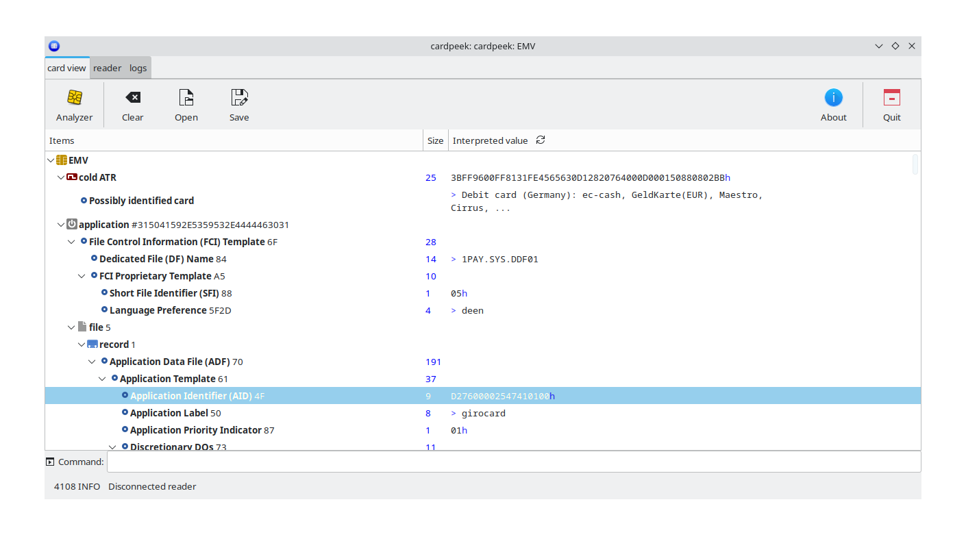
Task: Select the Analyzer tool
Action: pos(73,103)
